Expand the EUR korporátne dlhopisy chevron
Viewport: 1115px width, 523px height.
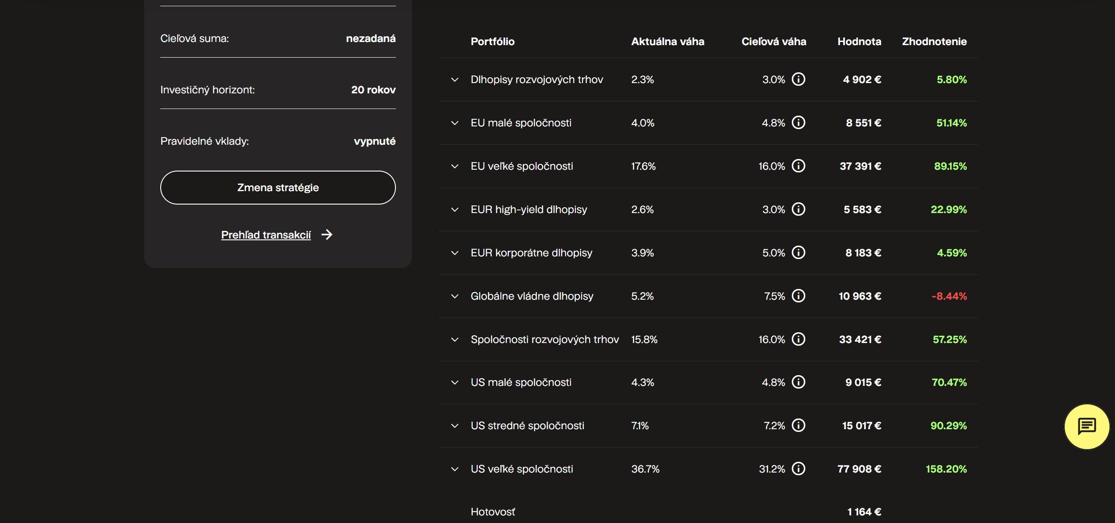pyautogui.click(x=454, y=253)
